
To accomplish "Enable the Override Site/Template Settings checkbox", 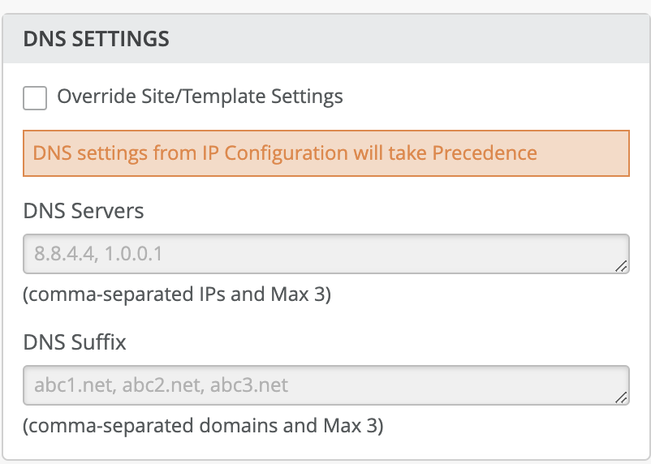I will point(35,98).
